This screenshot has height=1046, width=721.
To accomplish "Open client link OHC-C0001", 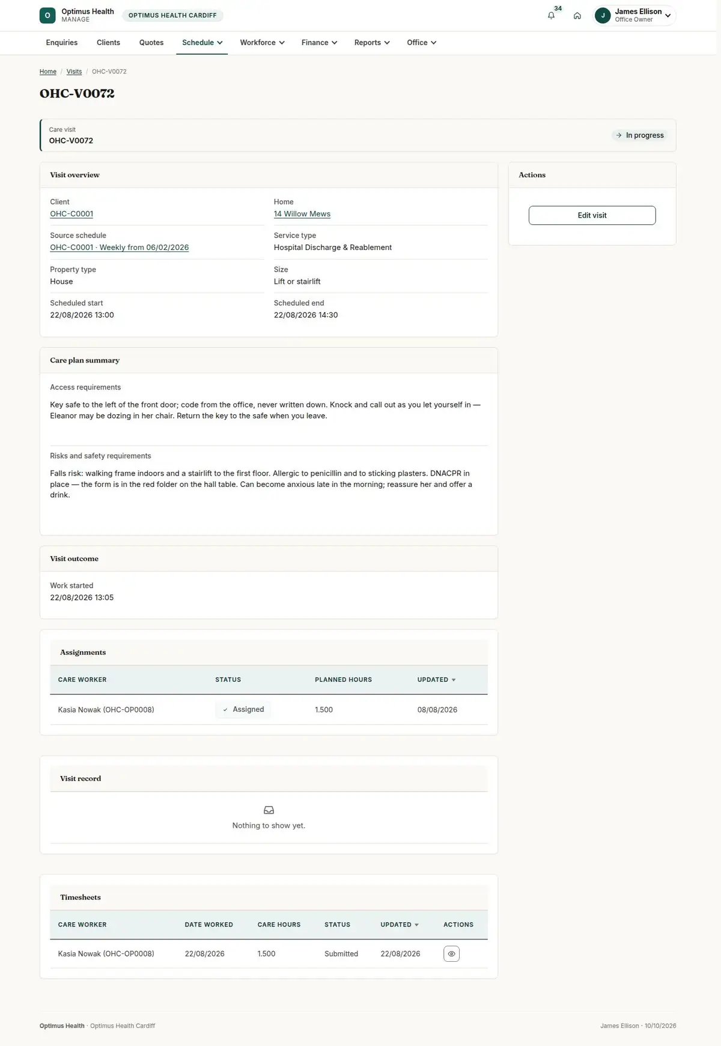I will tap(71, 214).
